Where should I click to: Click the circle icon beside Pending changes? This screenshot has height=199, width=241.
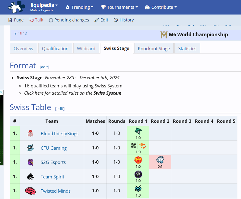click(x=51, y=20)
